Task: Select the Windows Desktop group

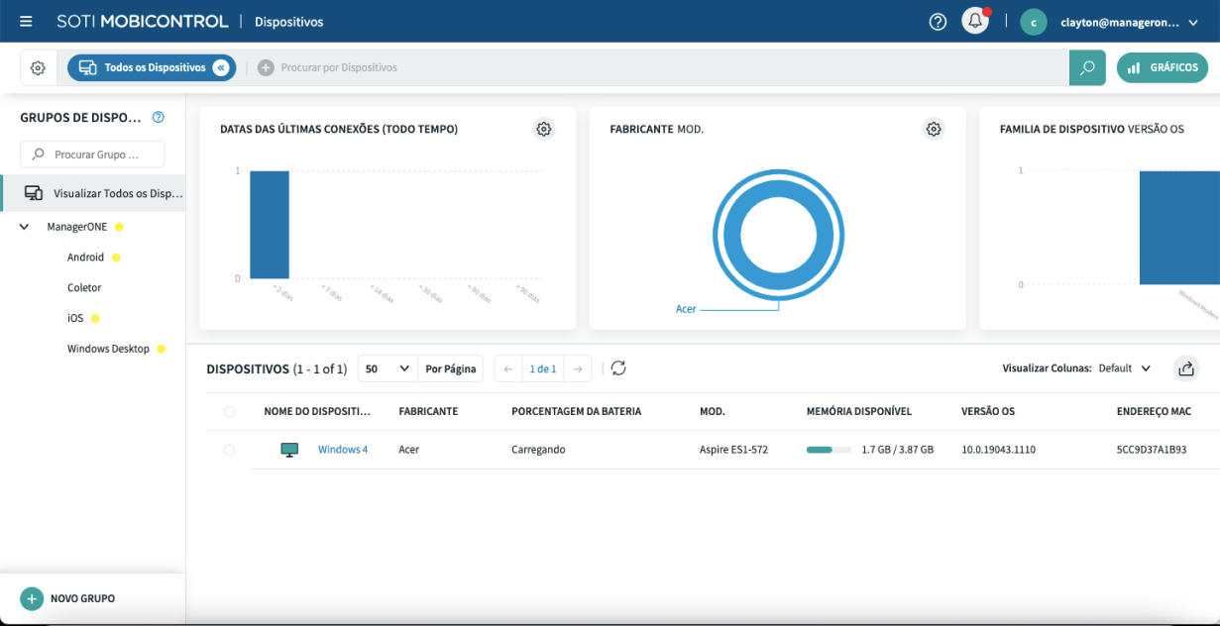Action: pyautogui.click(x=108, y=349)
